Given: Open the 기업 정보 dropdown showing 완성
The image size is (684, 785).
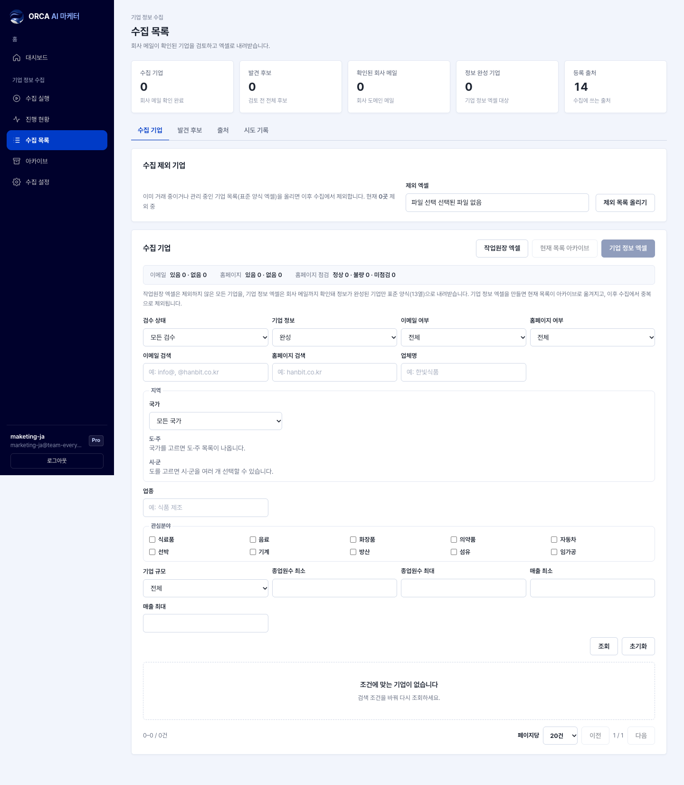Looking at the screenshot, I should 334,337.
